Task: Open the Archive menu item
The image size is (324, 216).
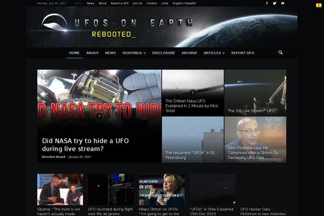Action: click(x=189, y=53)
